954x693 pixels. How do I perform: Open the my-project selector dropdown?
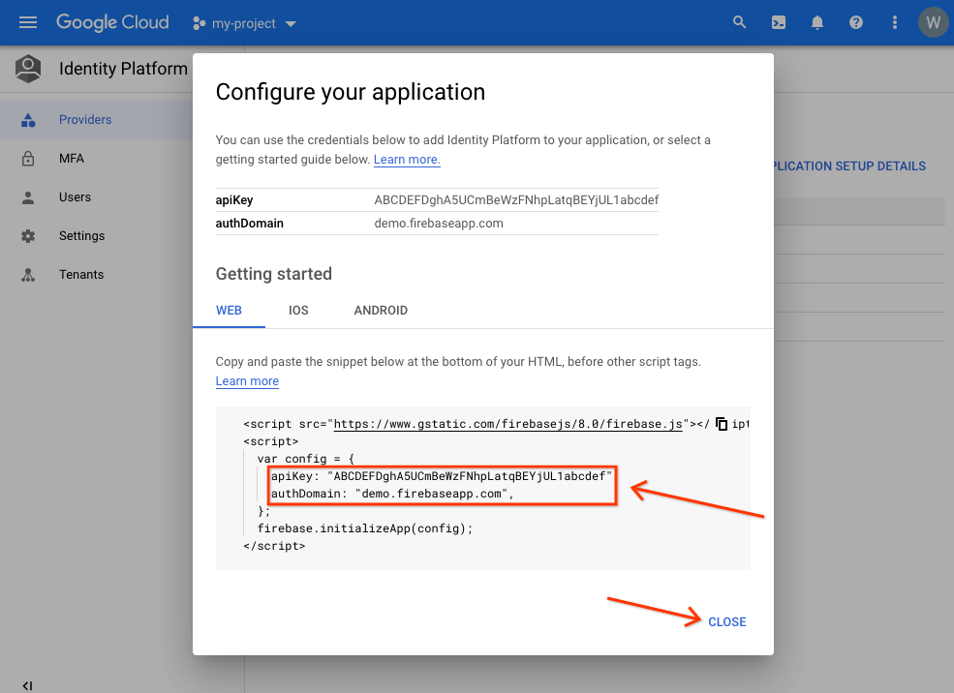click(x=245, y=23)
